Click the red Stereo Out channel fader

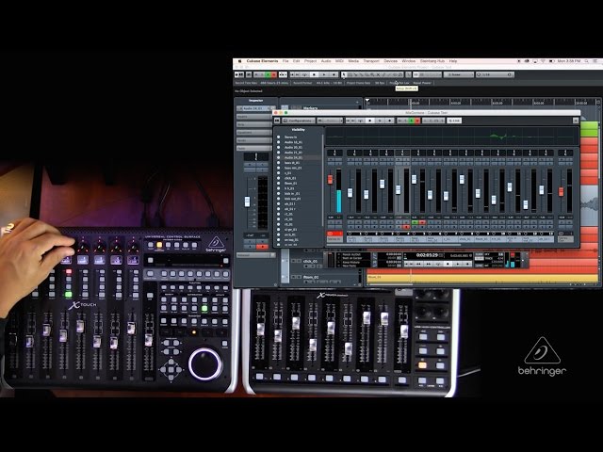coord(562,191)
